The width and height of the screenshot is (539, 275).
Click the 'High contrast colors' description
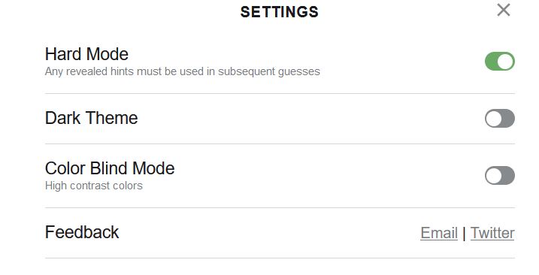pos(94,186)
